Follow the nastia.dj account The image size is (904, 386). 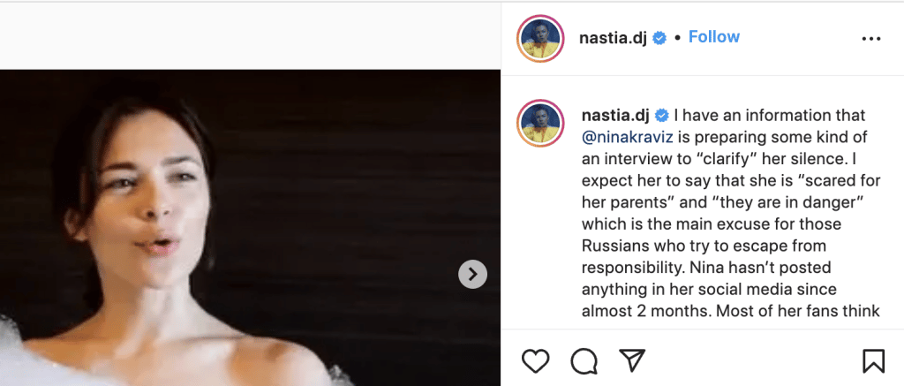[713, 37]
